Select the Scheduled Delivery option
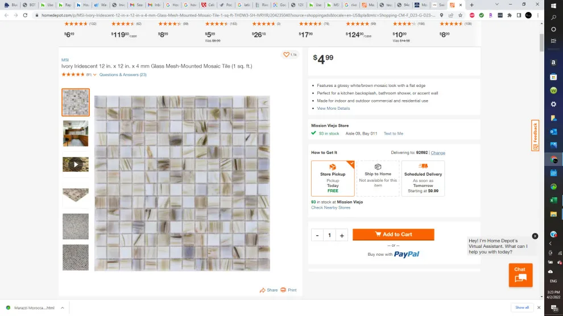 (x=423, y=178)
